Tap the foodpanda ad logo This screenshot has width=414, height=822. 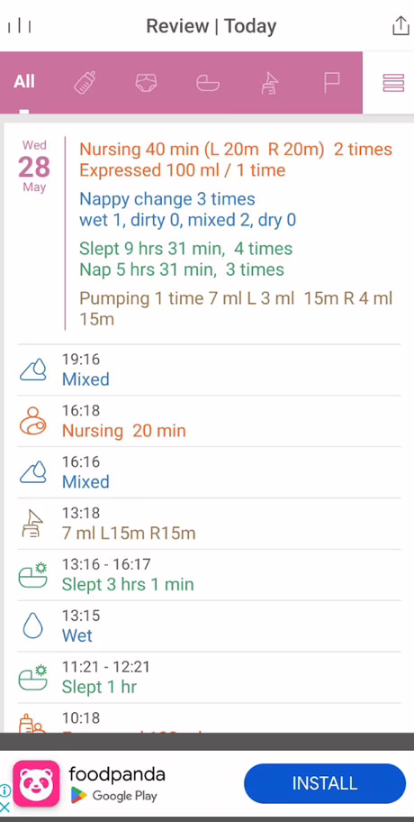[x=36, y=783]
